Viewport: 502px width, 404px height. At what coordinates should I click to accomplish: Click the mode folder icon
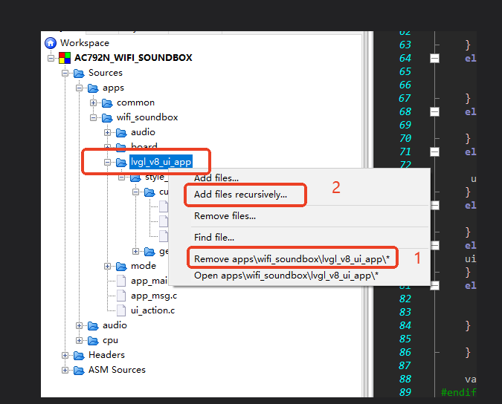tap(121, 267)
